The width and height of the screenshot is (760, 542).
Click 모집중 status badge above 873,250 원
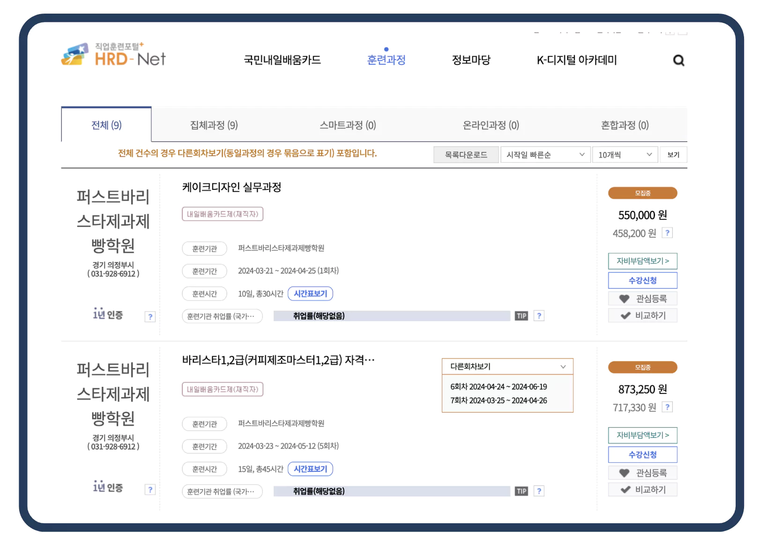pyautogui.click(x=642, y=367)
